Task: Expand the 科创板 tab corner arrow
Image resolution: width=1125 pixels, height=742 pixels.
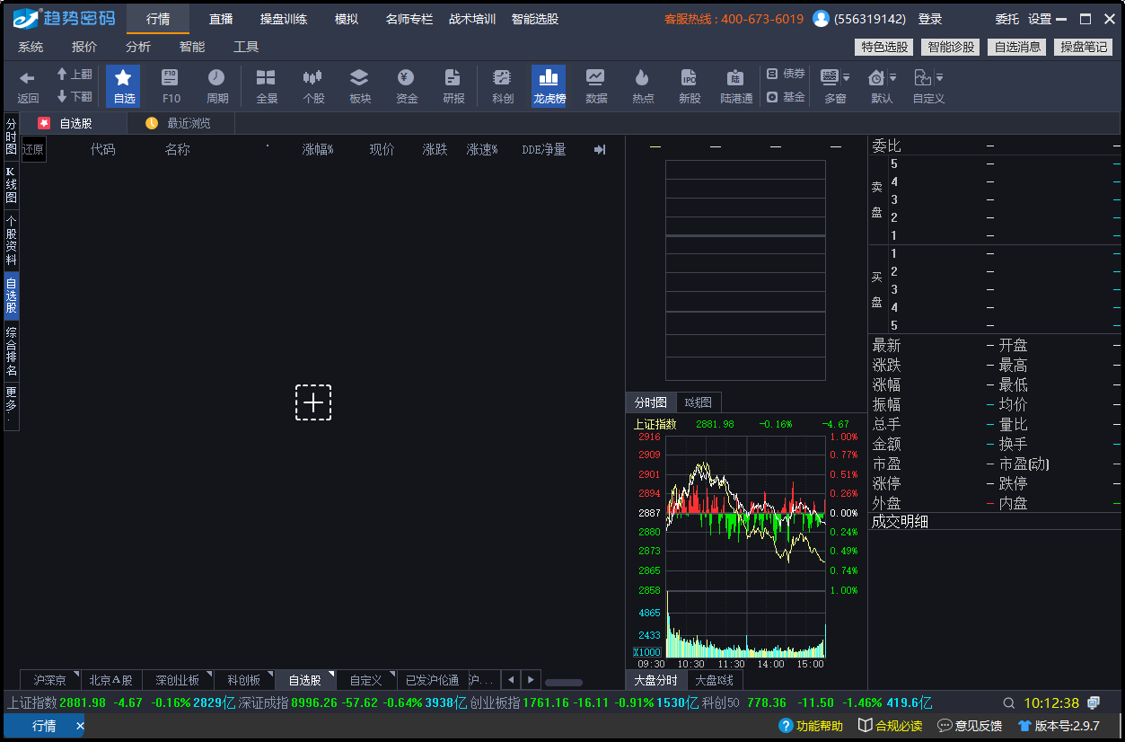Action: (x=270, y=674)
